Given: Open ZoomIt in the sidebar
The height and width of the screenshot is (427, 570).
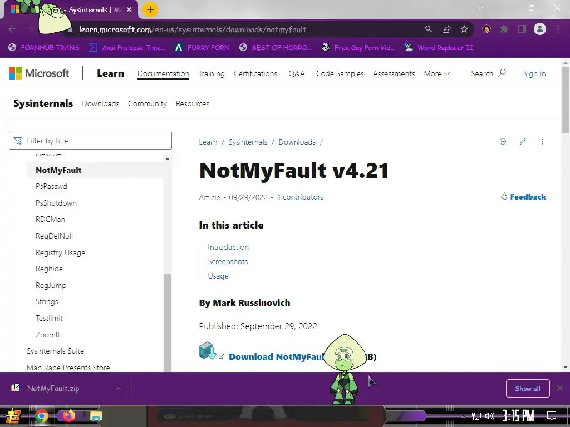Looking at the screenshot, I should point(48,334).
